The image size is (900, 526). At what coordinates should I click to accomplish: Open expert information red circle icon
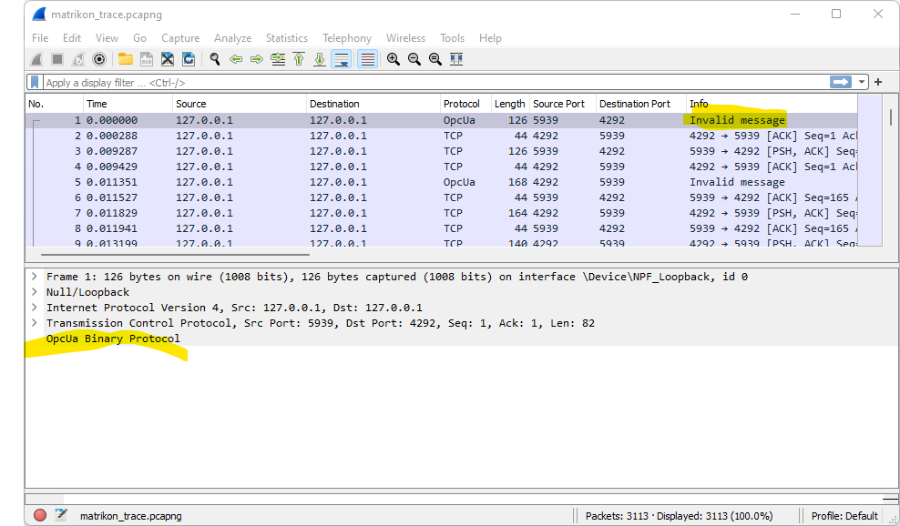click(40, 515)
